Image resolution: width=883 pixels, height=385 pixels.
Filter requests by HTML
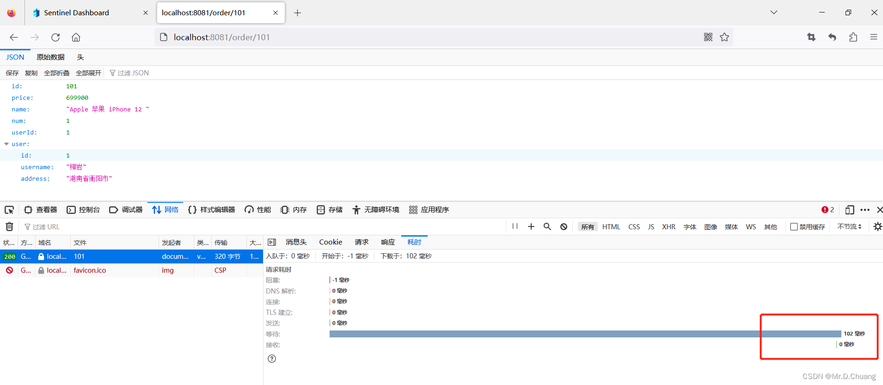coord(611,227)
